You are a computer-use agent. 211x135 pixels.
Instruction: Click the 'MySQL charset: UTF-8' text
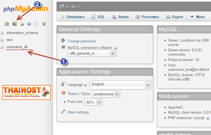pyautogui.click(x=186, y=75)
